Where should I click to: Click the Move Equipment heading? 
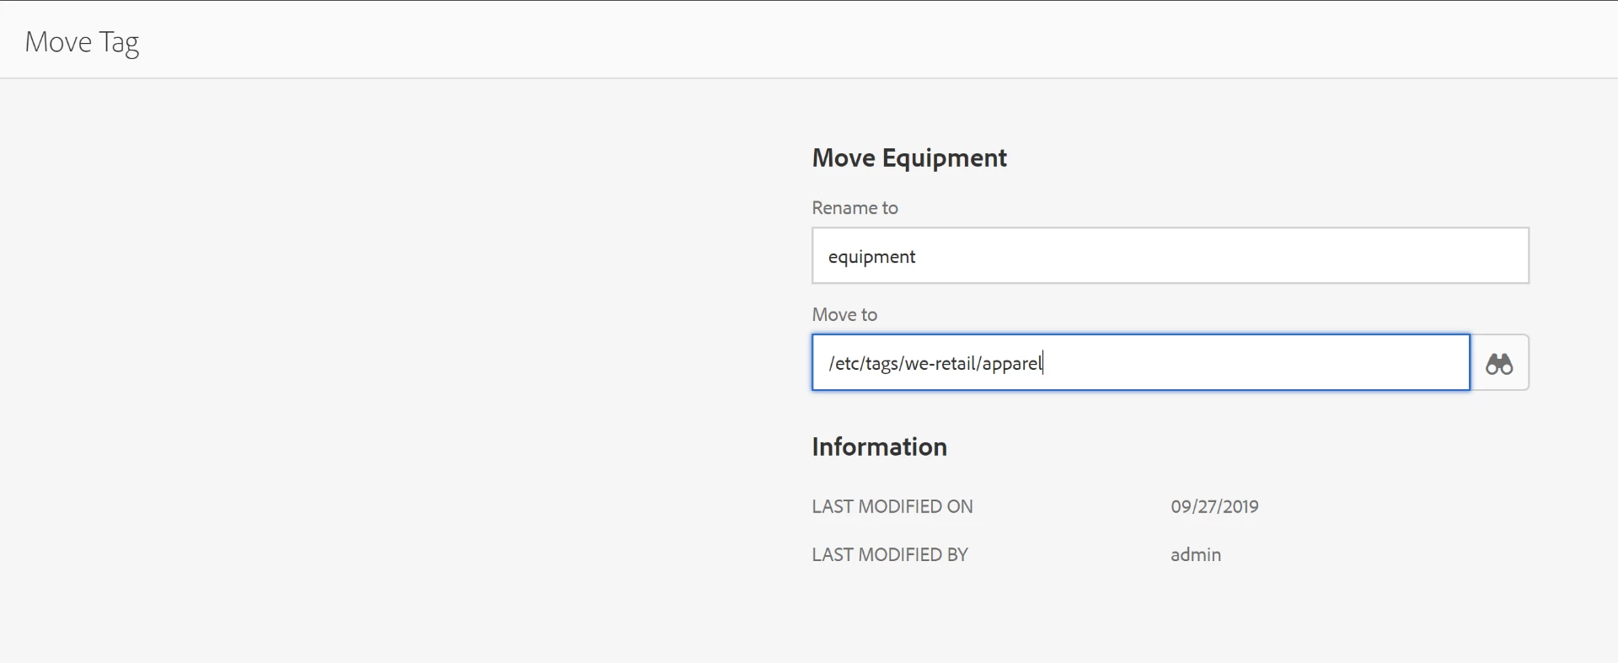click(x=909, y=158)
